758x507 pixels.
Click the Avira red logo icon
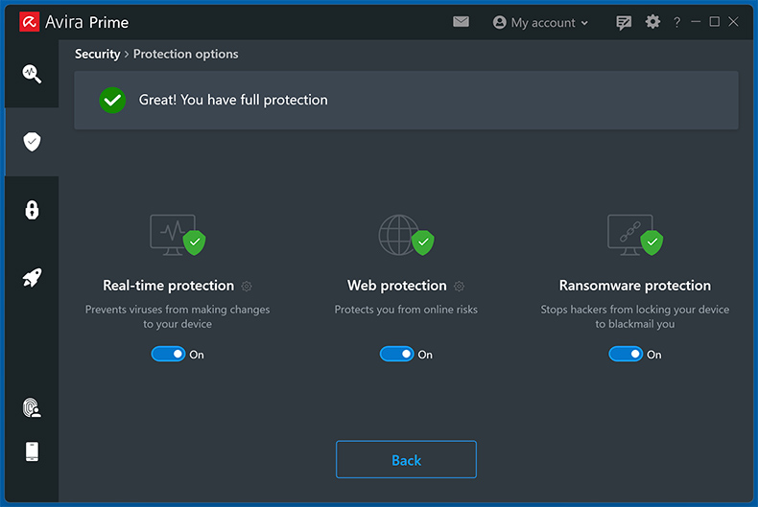tap(30, 22)
